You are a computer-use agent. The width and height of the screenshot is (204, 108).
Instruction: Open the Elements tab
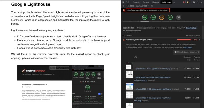[x=136, y=2]
